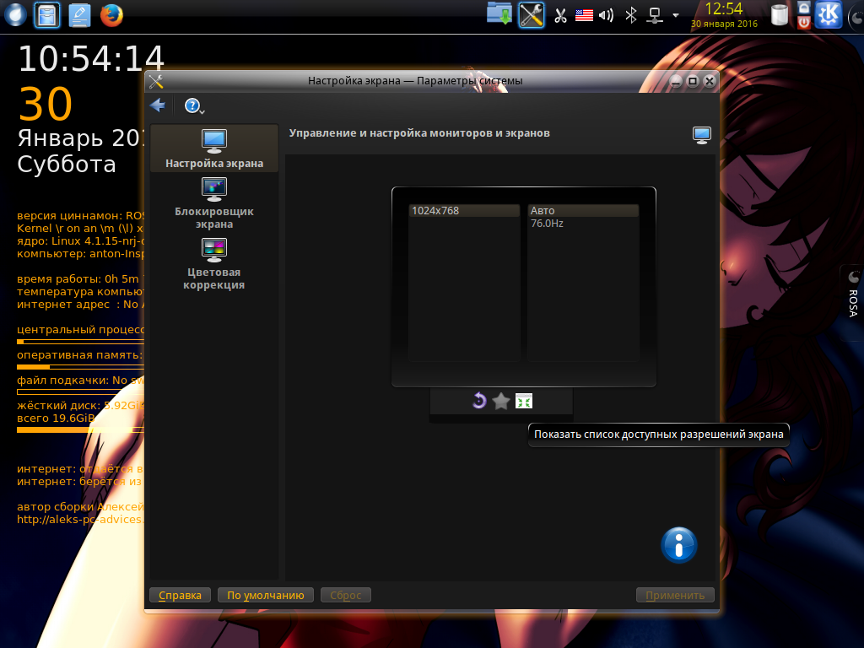Click the star primary display icon
The height and width of the screenshot is (648, 864).
point(501,401)
